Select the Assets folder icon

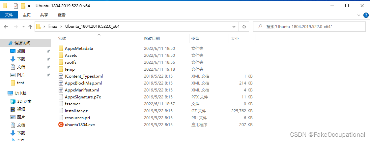point(61,55)
